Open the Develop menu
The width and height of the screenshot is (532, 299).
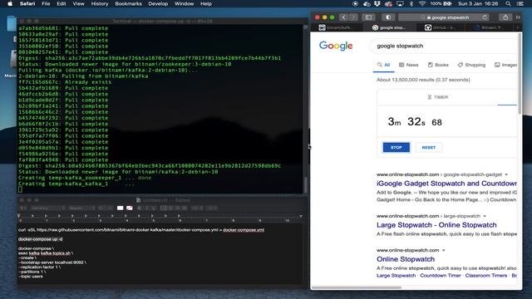click(x=158, y=3)
